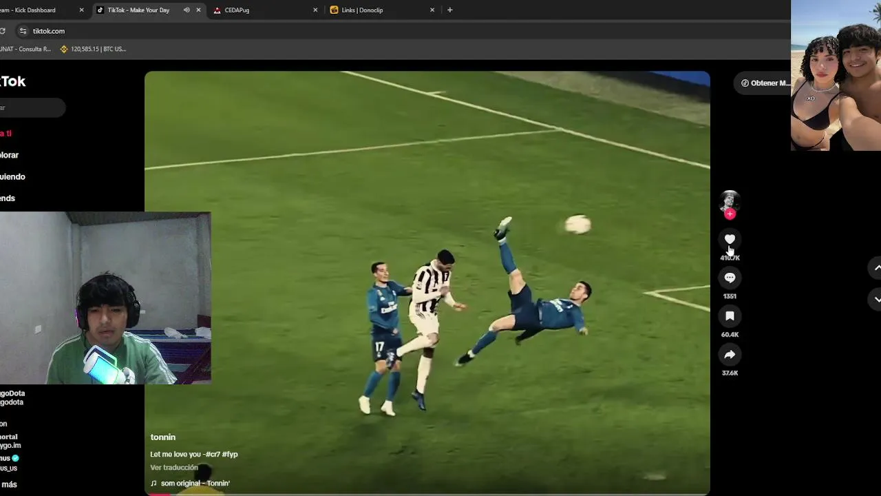Image resolution: width=881 pixels, height=496 pixels.
Task: Close the CEDAPug browser tab
Action: click(315, 10)
